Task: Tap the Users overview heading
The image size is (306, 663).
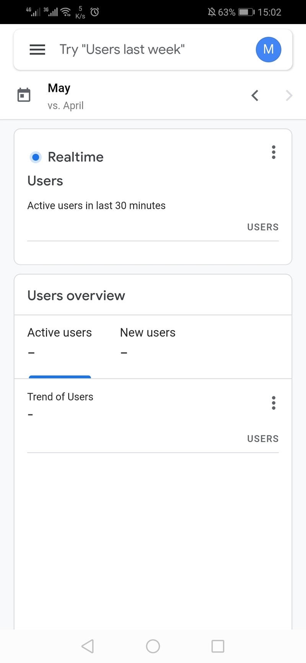Action: 76,296
